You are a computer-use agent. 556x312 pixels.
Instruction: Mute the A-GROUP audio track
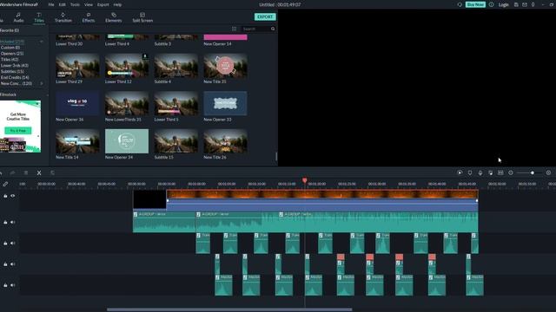[x=12, y=222]
